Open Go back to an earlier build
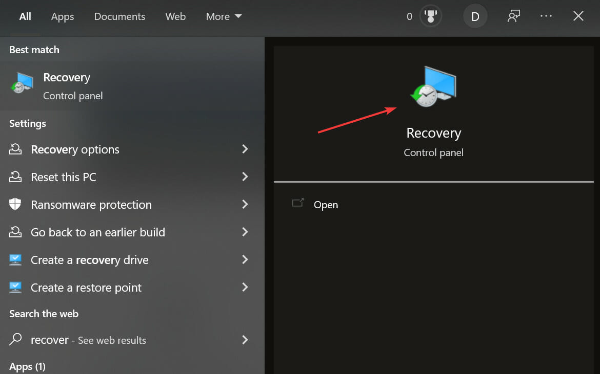This screenshot has width=600, height=374. click(x=132, y=232)
